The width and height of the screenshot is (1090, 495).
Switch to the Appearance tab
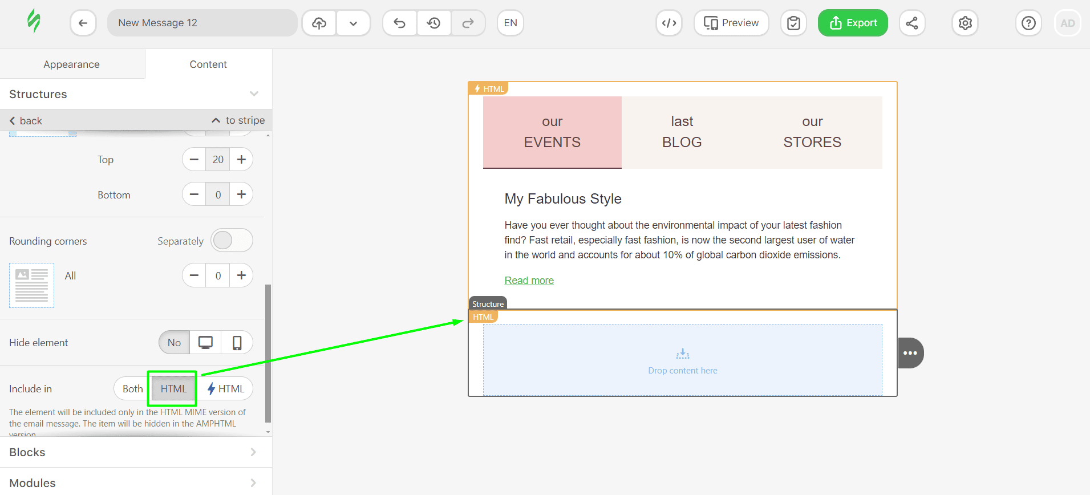tap(72, 64)
